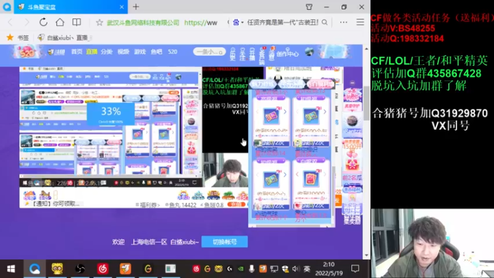Open 历史 history icon in header

[233, 54]
